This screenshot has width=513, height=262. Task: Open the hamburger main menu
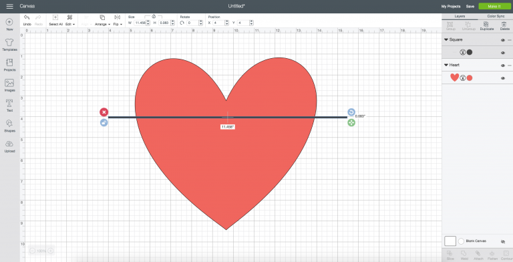(x=10, y=6)
